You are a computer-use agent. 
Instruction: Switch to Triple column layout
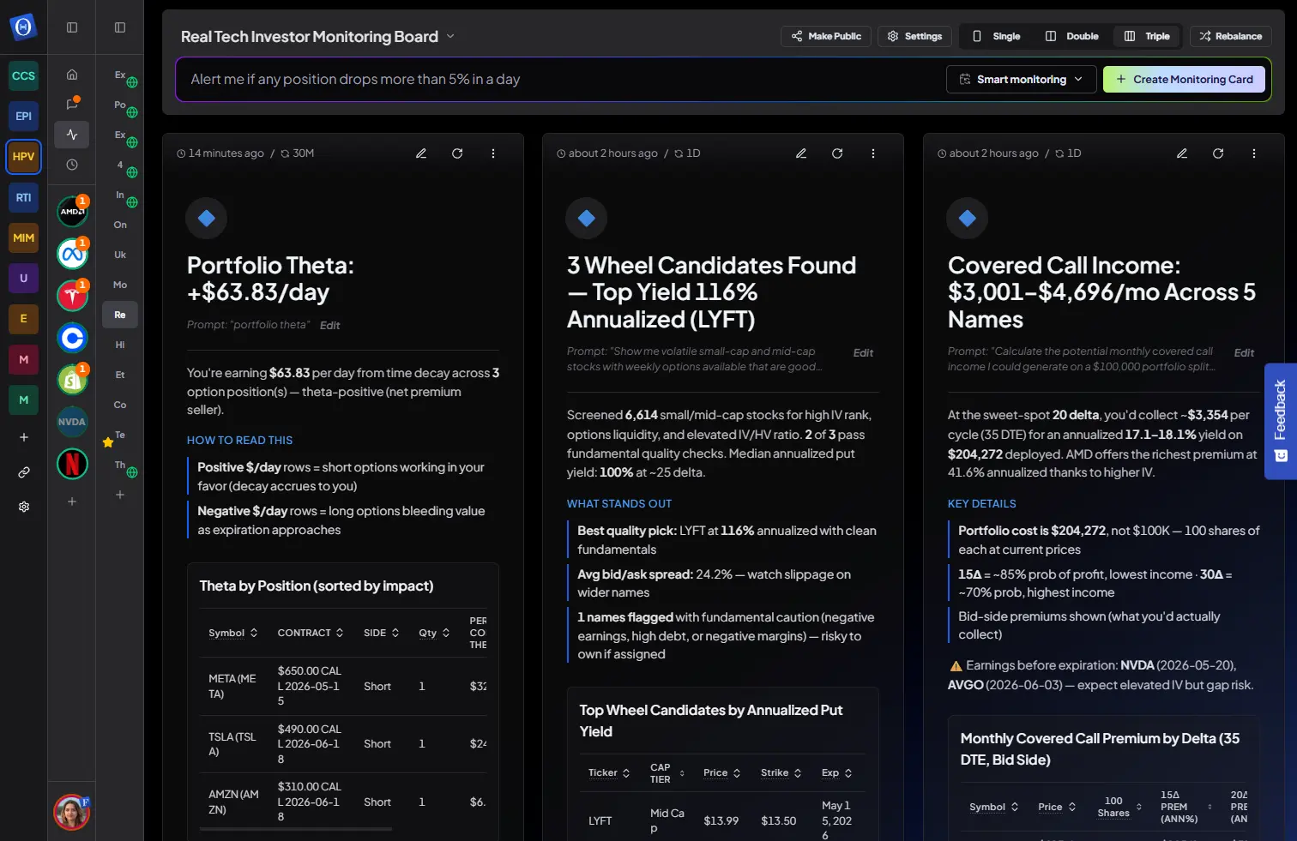tap(1147, 36)
